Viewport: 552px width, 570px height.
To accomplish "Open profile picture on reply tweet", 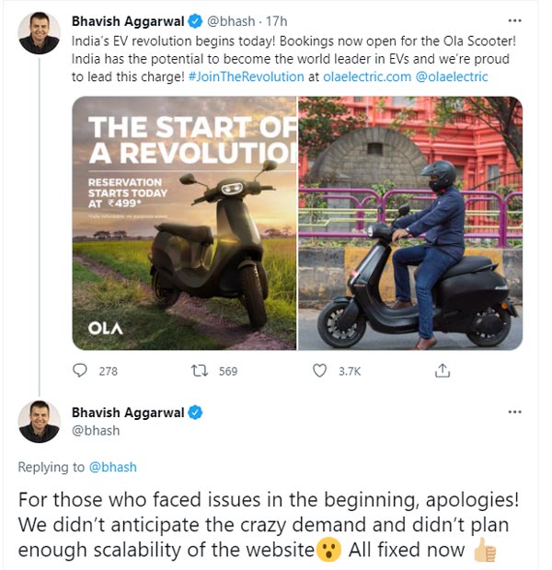I will pos(39,422).
